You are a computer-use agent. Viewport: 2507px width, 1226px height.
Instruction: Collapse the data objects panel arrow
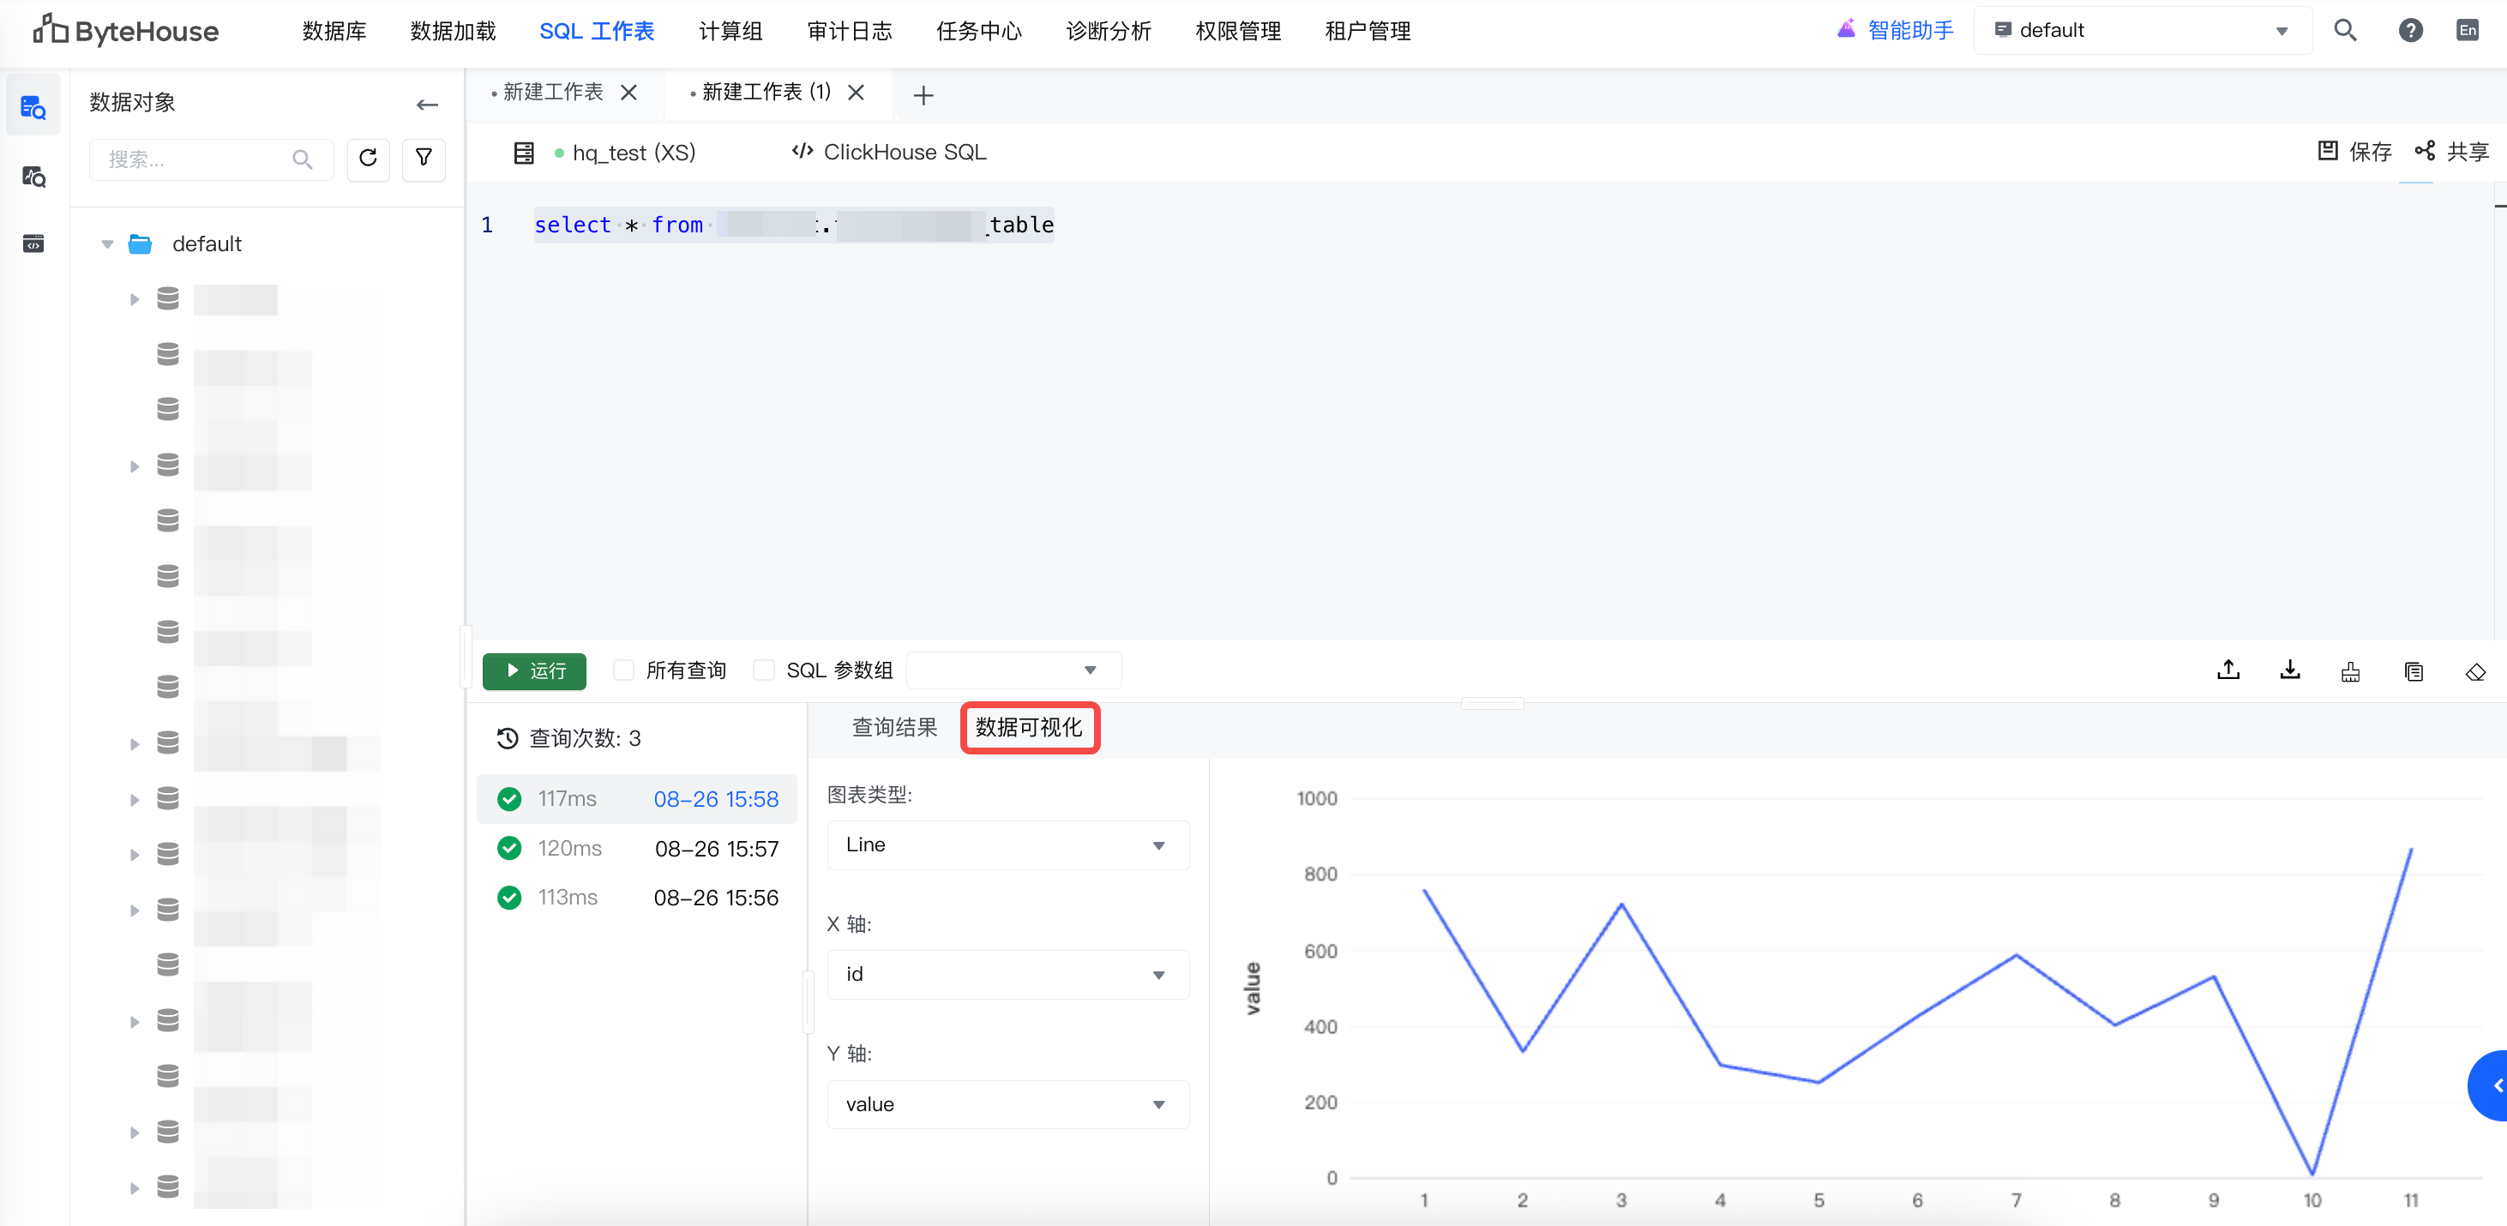click(426, 104)
